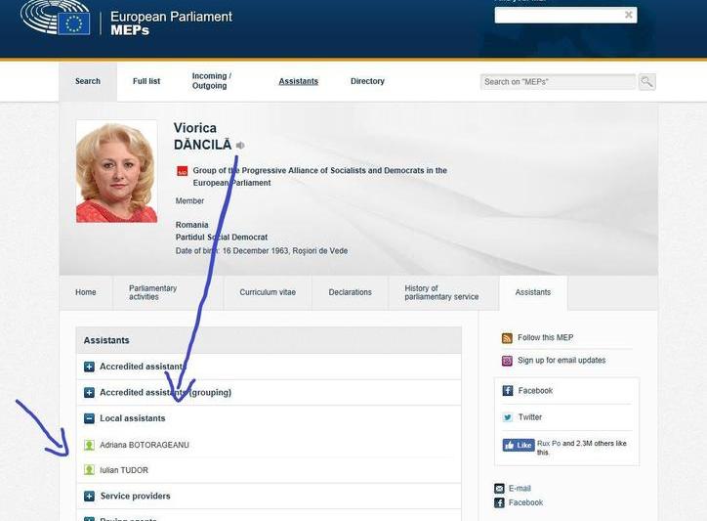Click the Local assistants heading
The image size is (707, 521).
point(133,418)
